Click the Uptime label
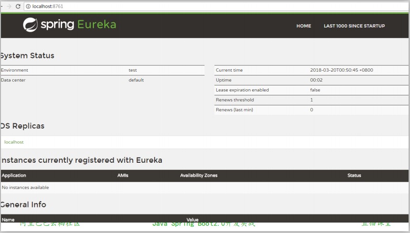 point(224,80)
